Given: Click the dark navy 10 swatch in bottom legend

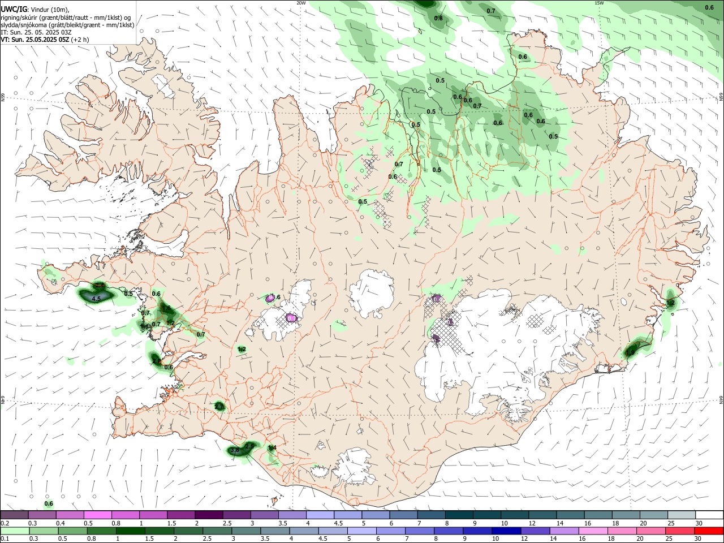Looking at the screenshot, I should [506, 531].
